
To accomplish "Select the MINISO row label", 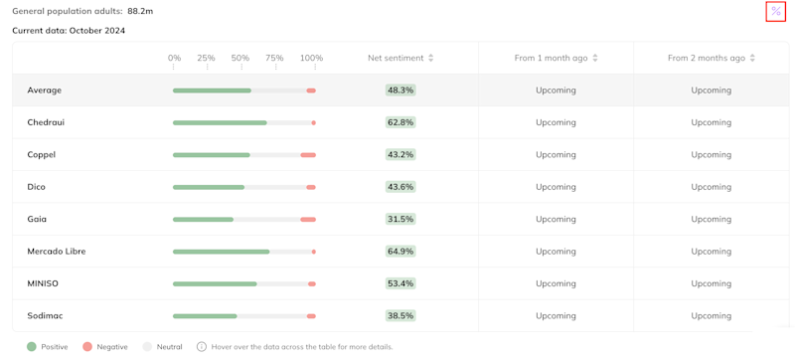I will pyautogui.click(x=43, y=283).
